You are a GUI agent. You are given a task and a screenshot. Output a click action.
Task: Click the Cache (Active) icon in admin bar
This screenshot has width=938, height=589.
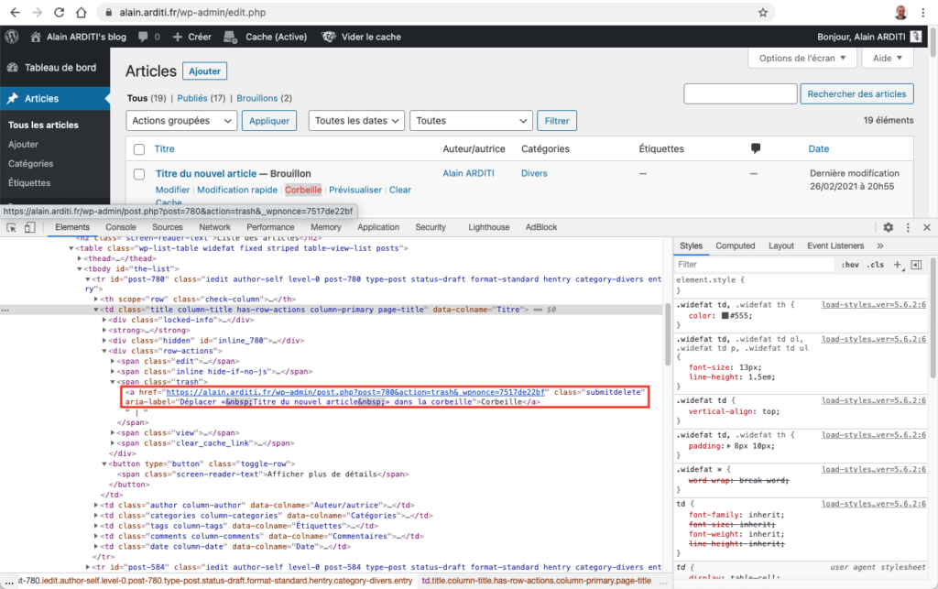[230, 37]
